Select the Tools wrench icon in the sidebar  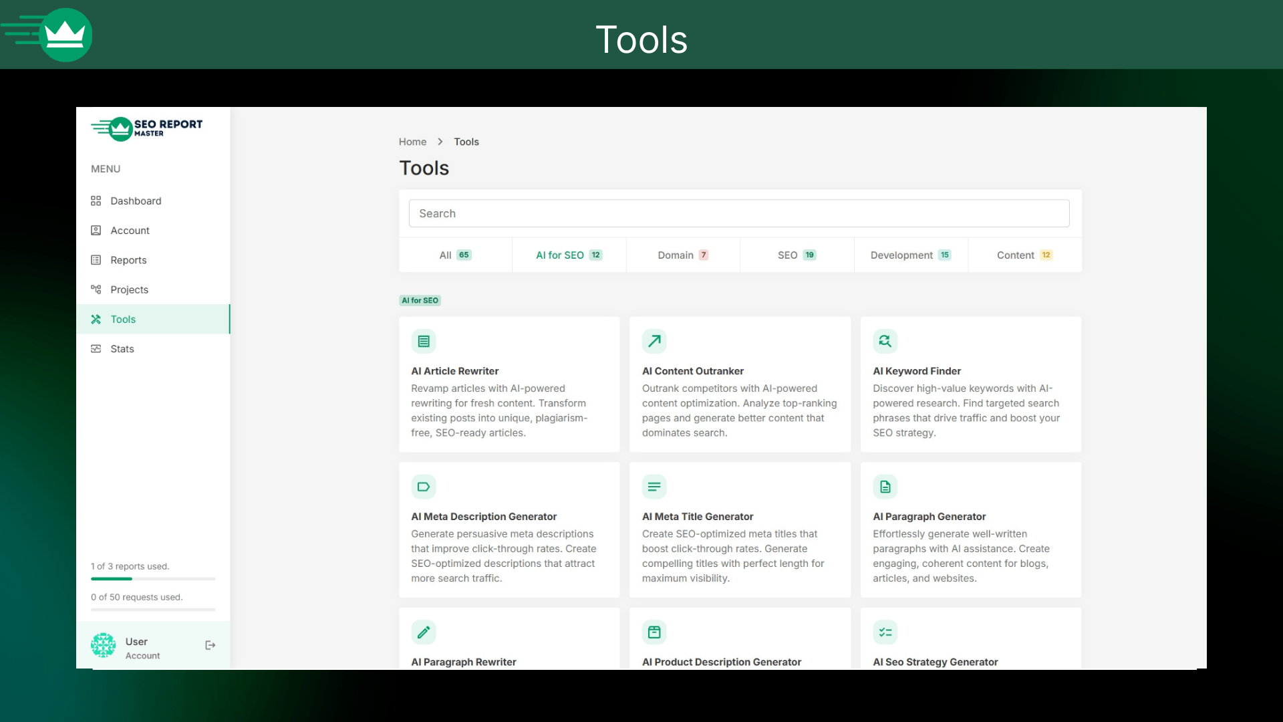(x=96, y=319)
